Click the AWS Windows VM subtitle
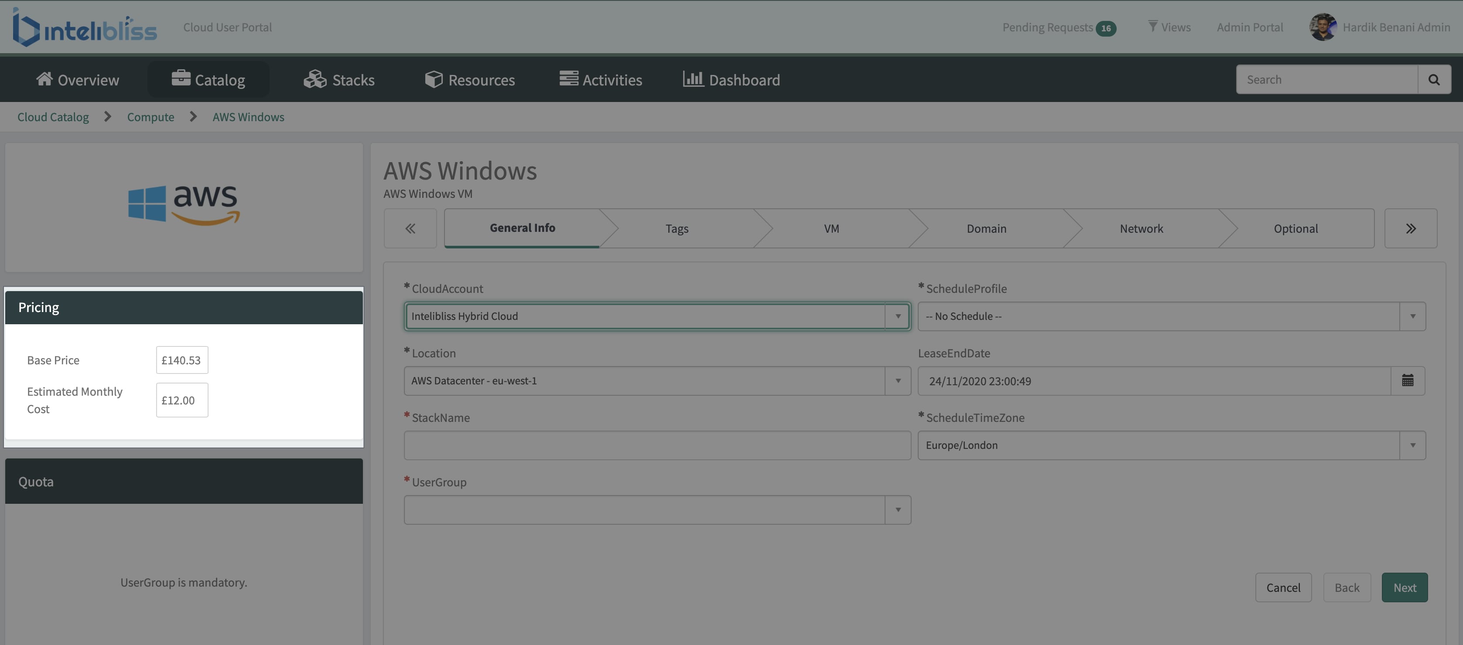1463x645 pixels. click(x=427, y=193)
